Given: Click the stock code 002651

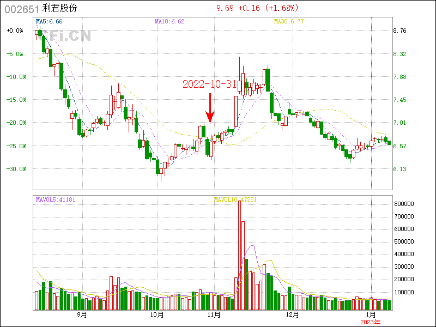Looking at the screenshot, I should coord(22,8).
